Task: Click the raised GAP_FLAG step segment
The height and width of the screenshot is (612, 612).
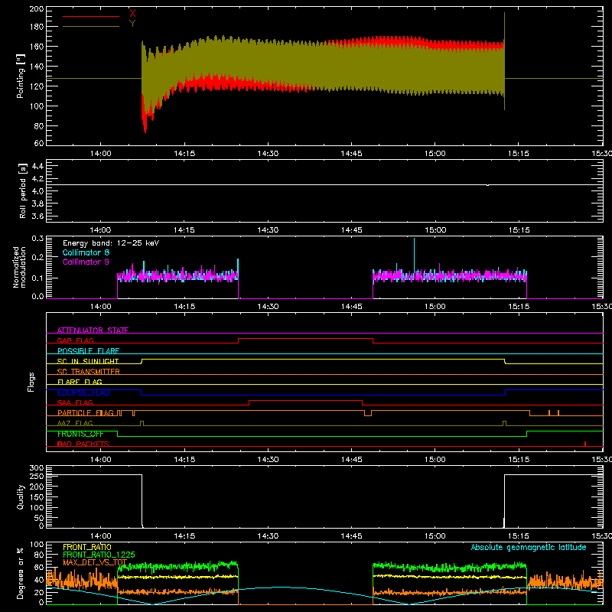Action: pyautogui.click(x=305, y=338)
